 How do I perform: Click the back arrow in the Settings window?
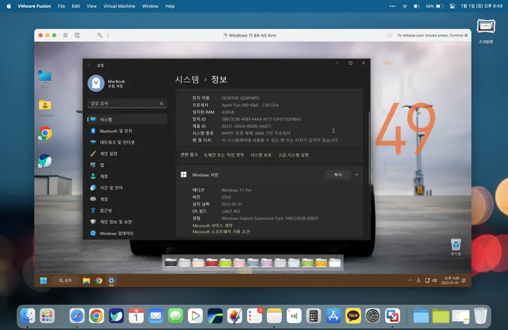coord(89,65)
